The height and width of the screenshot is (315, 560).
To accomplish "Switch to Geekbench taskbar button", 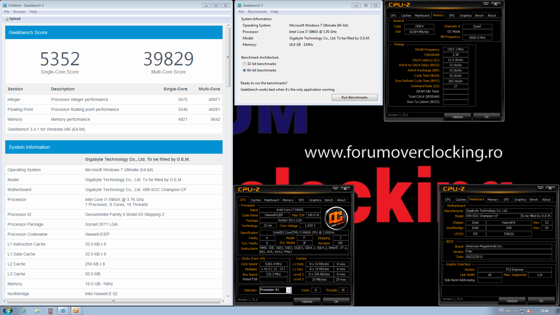I will pyautogui.click(x=63, y=311).
